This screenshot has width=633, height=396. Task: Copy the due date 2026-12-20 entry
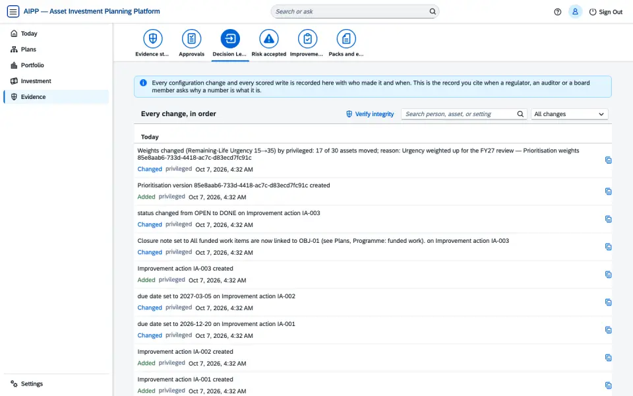[608, 330]
